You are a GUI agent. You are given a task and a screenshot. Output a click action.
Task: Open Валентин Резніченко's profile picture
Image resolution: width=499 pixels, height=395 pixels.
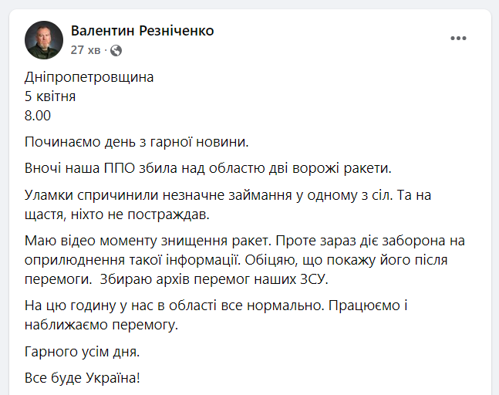coord(44,40)
